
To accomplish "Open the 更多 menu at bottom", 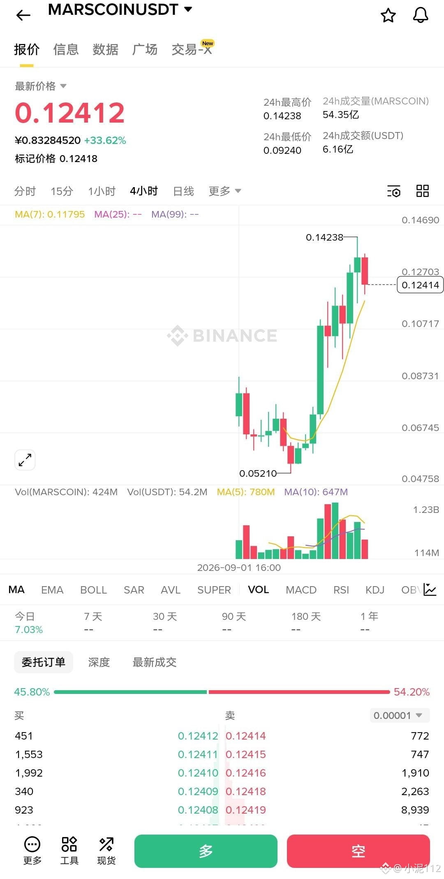I will pyautogui.click(x=32, y=850).
